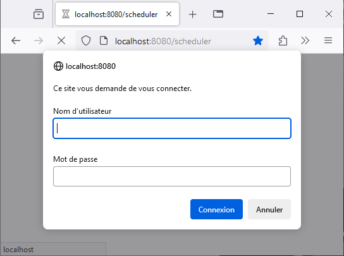The width and height of the screenshot is (344, 256).
Task: Stop loading the page
Action: pyautogui.click(x=61, y=41)
